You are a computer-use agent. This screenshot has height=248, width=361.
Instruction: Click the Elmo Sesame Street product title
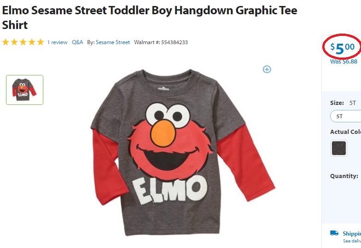click(x=150, y=17)
